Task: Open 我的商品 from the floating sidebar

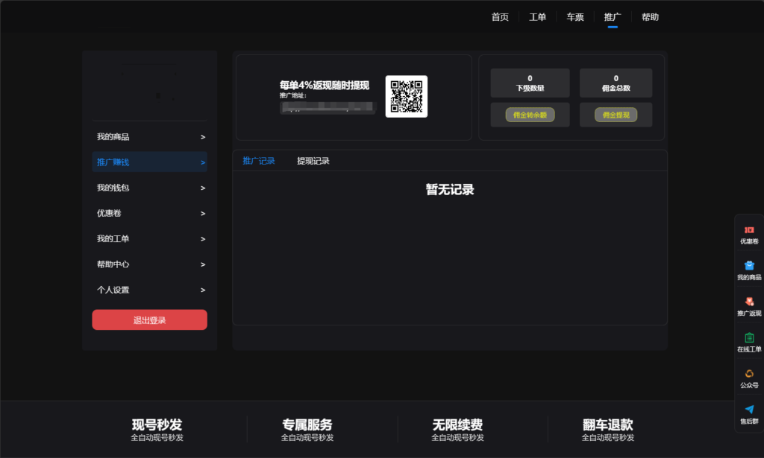Action: point(748,268)
